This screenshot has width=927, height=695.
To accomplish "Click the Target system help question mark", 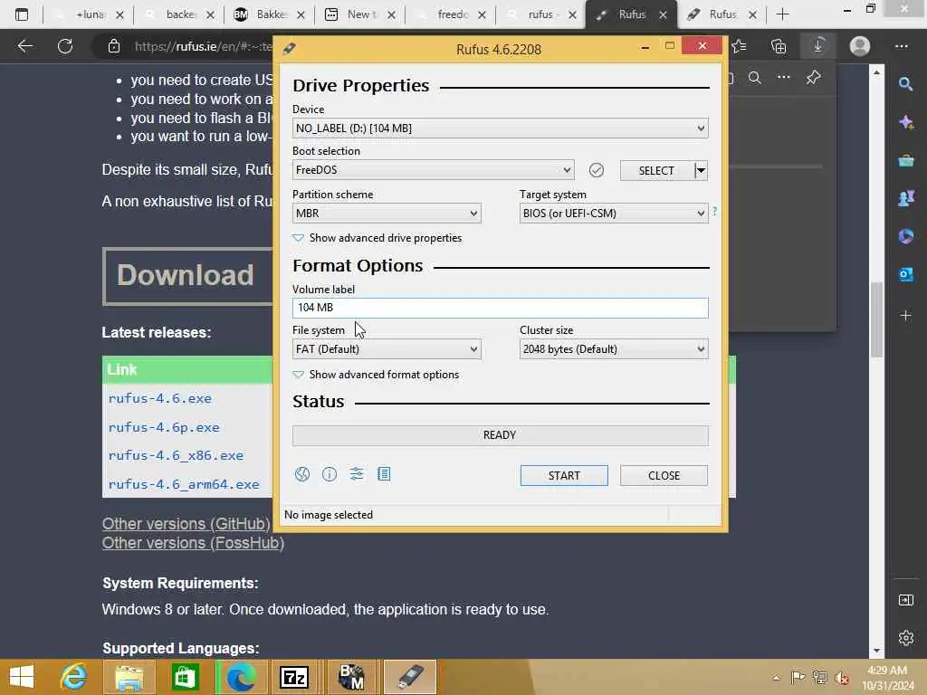I will (715, 211).
